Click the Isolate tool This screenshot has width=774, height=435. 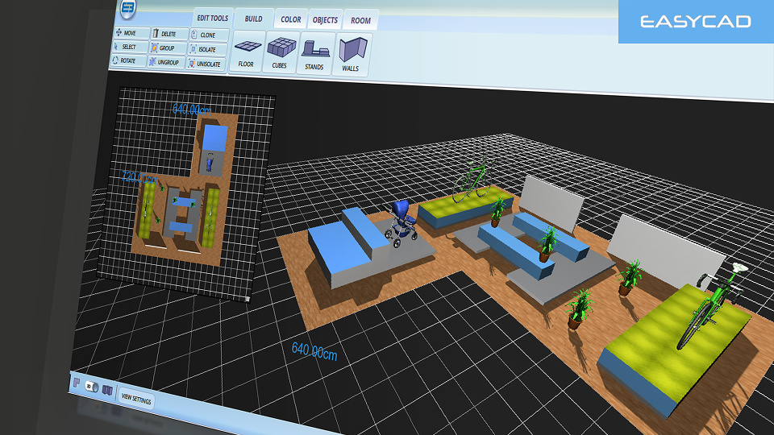click(x=206, y=50)
